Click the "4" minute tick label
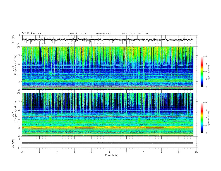The width and height of the screenshot is (221, 171). (x=92, y=152)
